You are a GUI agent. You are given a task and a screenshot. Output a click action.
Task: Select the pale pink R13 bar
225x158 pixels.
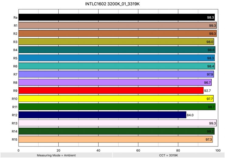tap(117, 123)
